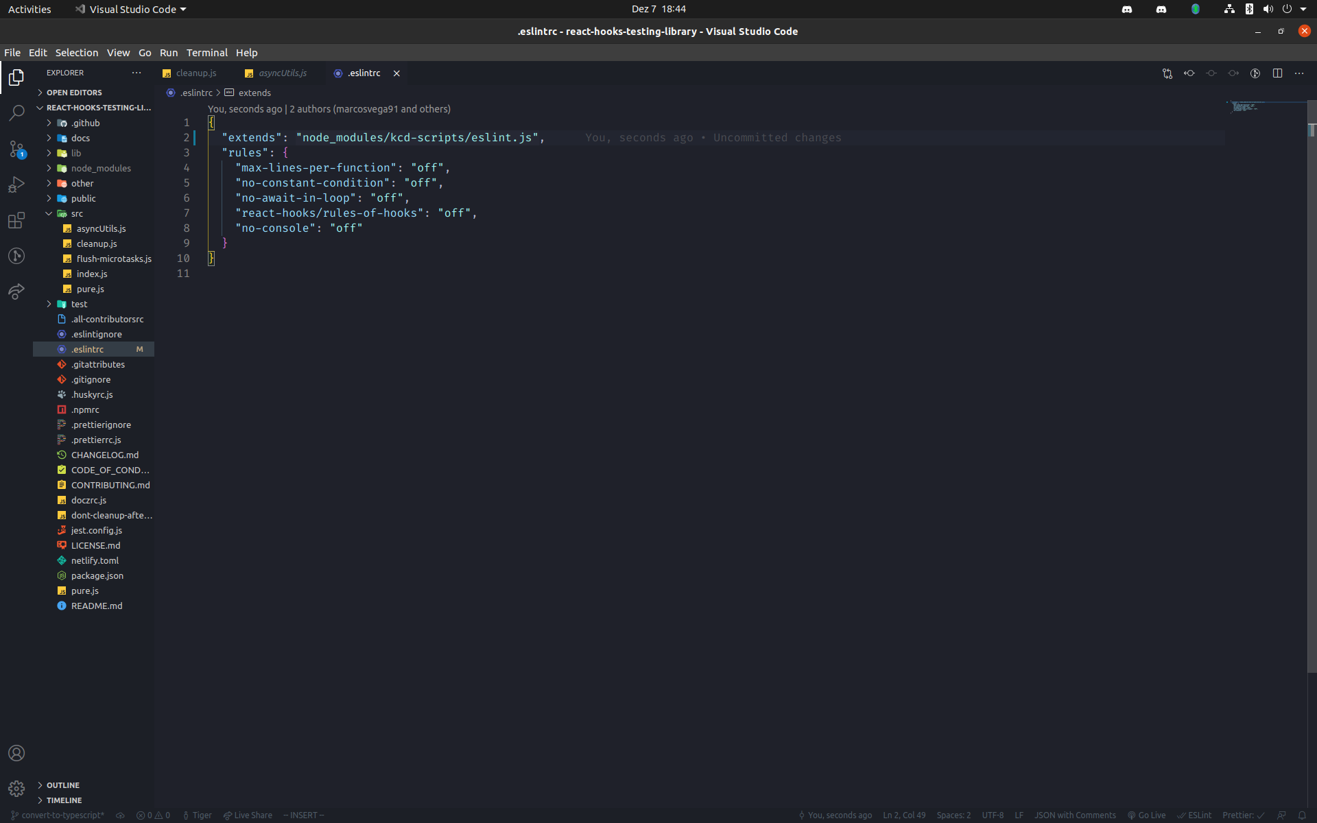Screen dimensions: 1317x823
Task: Expand the OUTLINE section
Action: (93, 785)
